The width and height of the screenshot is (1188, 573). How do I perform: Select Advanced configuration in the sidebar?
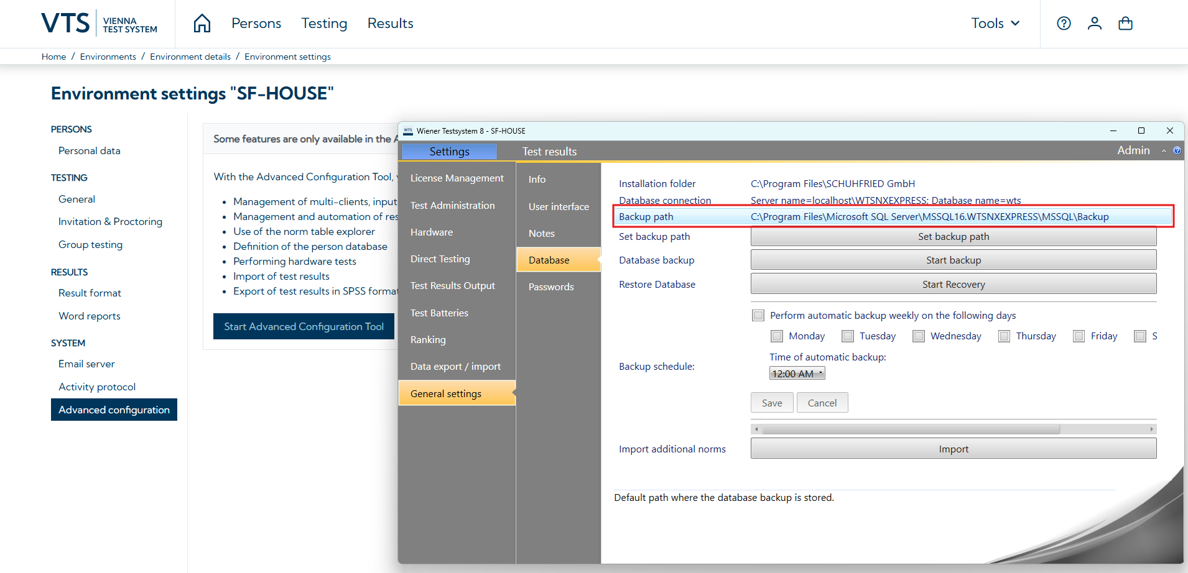pos(114,410)
